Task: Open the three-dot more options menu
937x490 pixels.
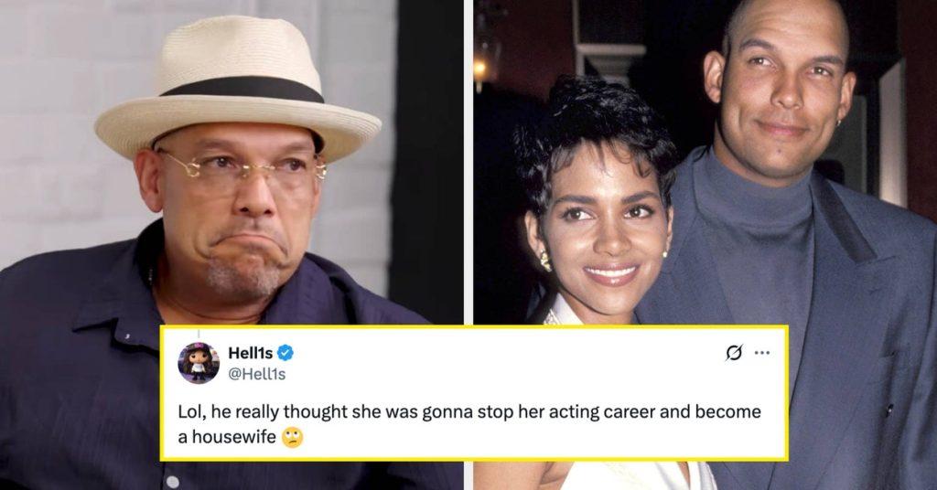Action: pos(762,353)
